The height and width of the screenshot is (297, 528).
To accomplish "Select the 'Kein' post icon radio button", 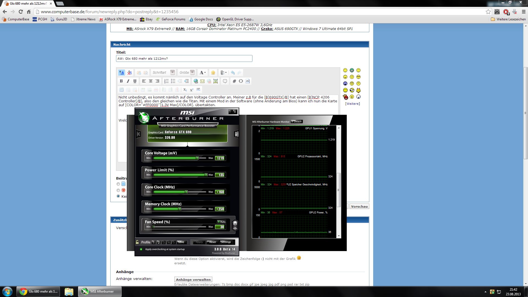I will [118, 196].
